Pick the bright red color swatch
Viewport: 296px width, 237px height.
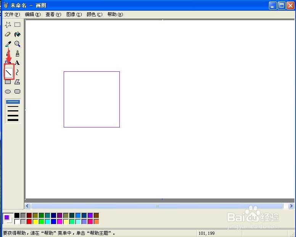(x=29, y=221)
